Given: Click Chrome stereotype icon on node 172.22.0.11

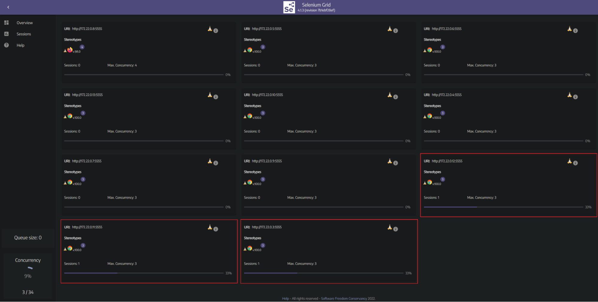Looking at the screenshot, I should pos(70,248).
